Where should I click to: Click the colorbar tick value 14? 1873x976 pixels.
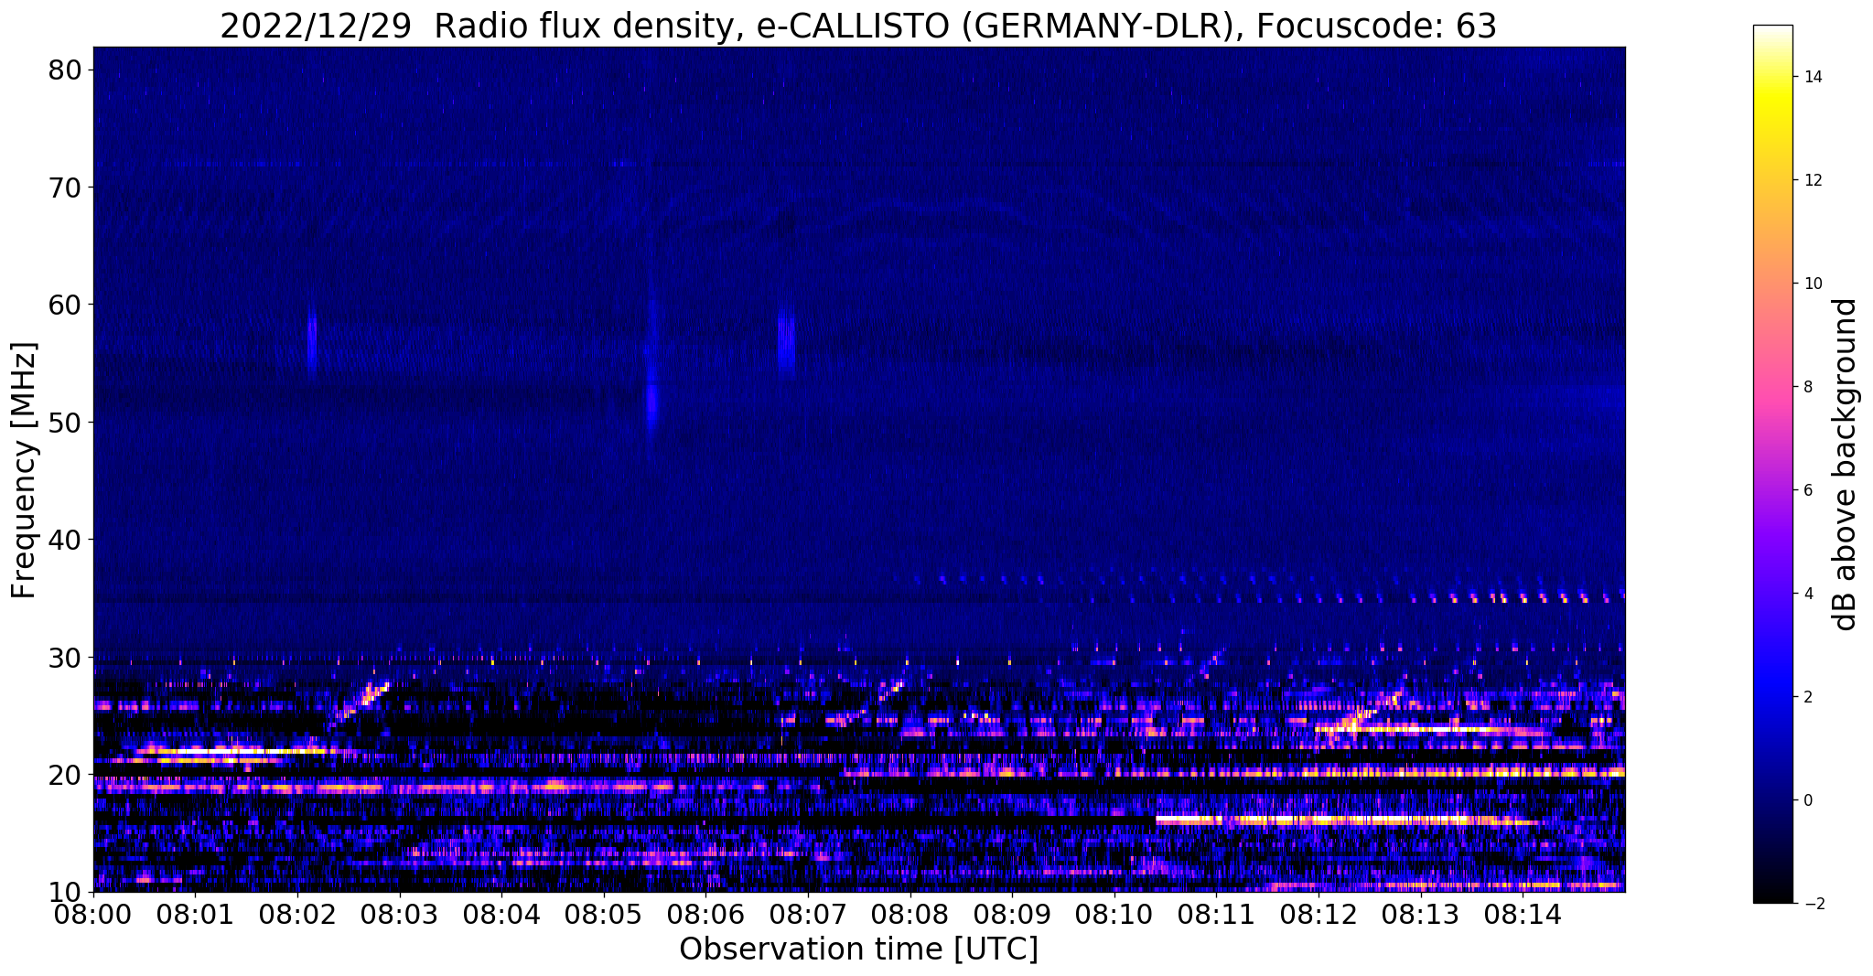point(1812,77)
